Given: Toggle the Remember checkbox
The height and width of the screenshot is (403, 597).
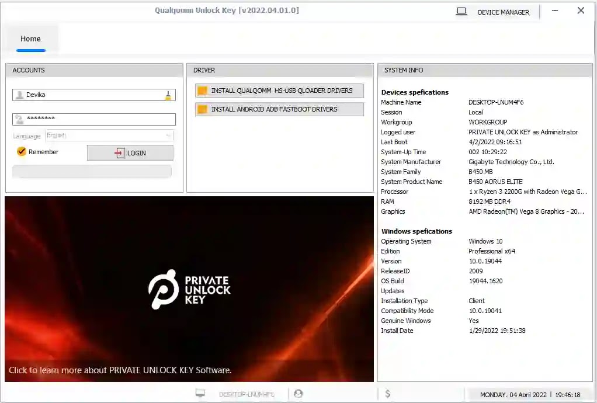Looking at the screenshot, I should (21, 151).
